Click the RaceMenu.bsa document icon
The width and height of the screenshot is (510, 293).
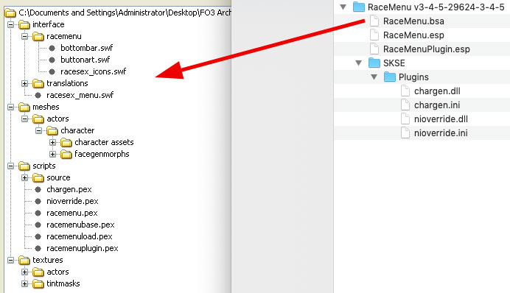pos(374,21)
